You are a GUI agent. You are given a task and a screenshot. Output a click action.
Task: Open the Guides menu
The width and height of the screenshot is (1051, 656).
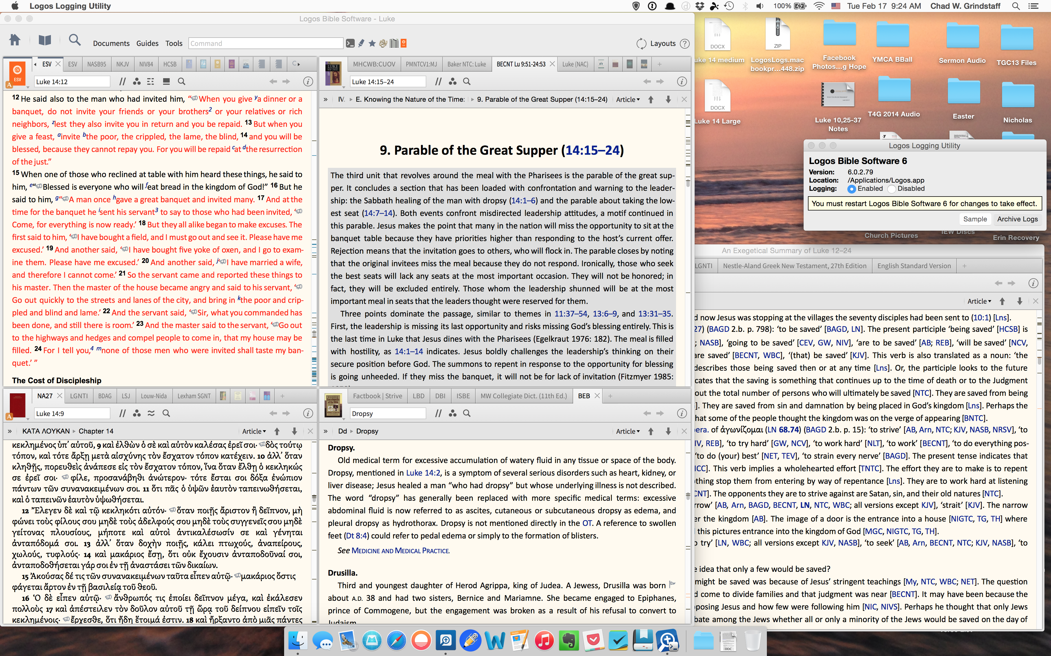coord(147,43)
